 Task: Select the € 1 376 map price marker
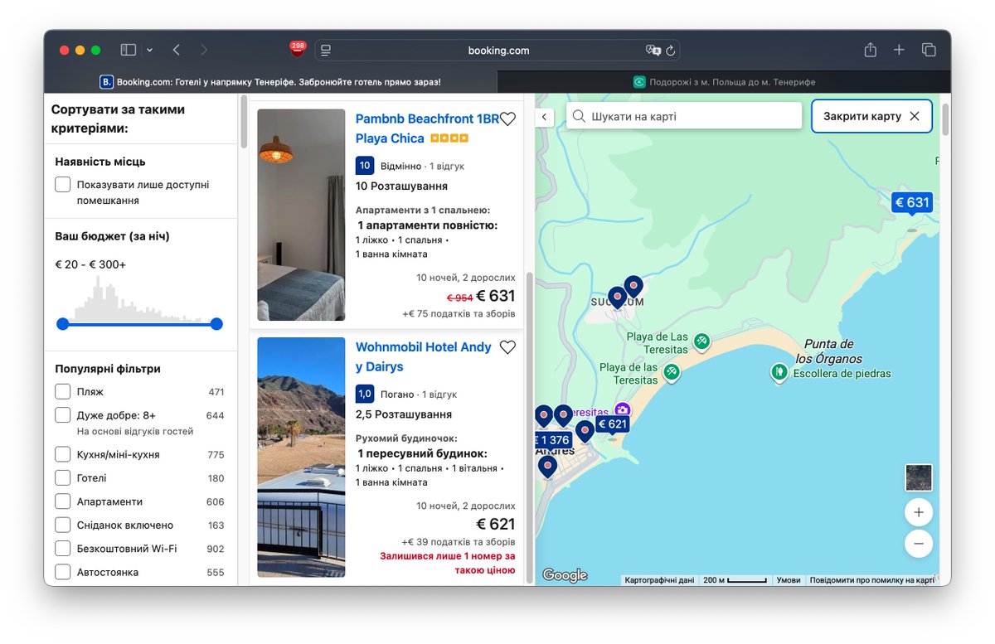(x=553, y=440)
